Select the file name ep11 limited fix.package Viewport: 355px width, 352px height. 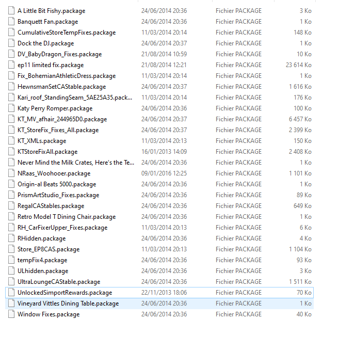(x=51, y=65)
